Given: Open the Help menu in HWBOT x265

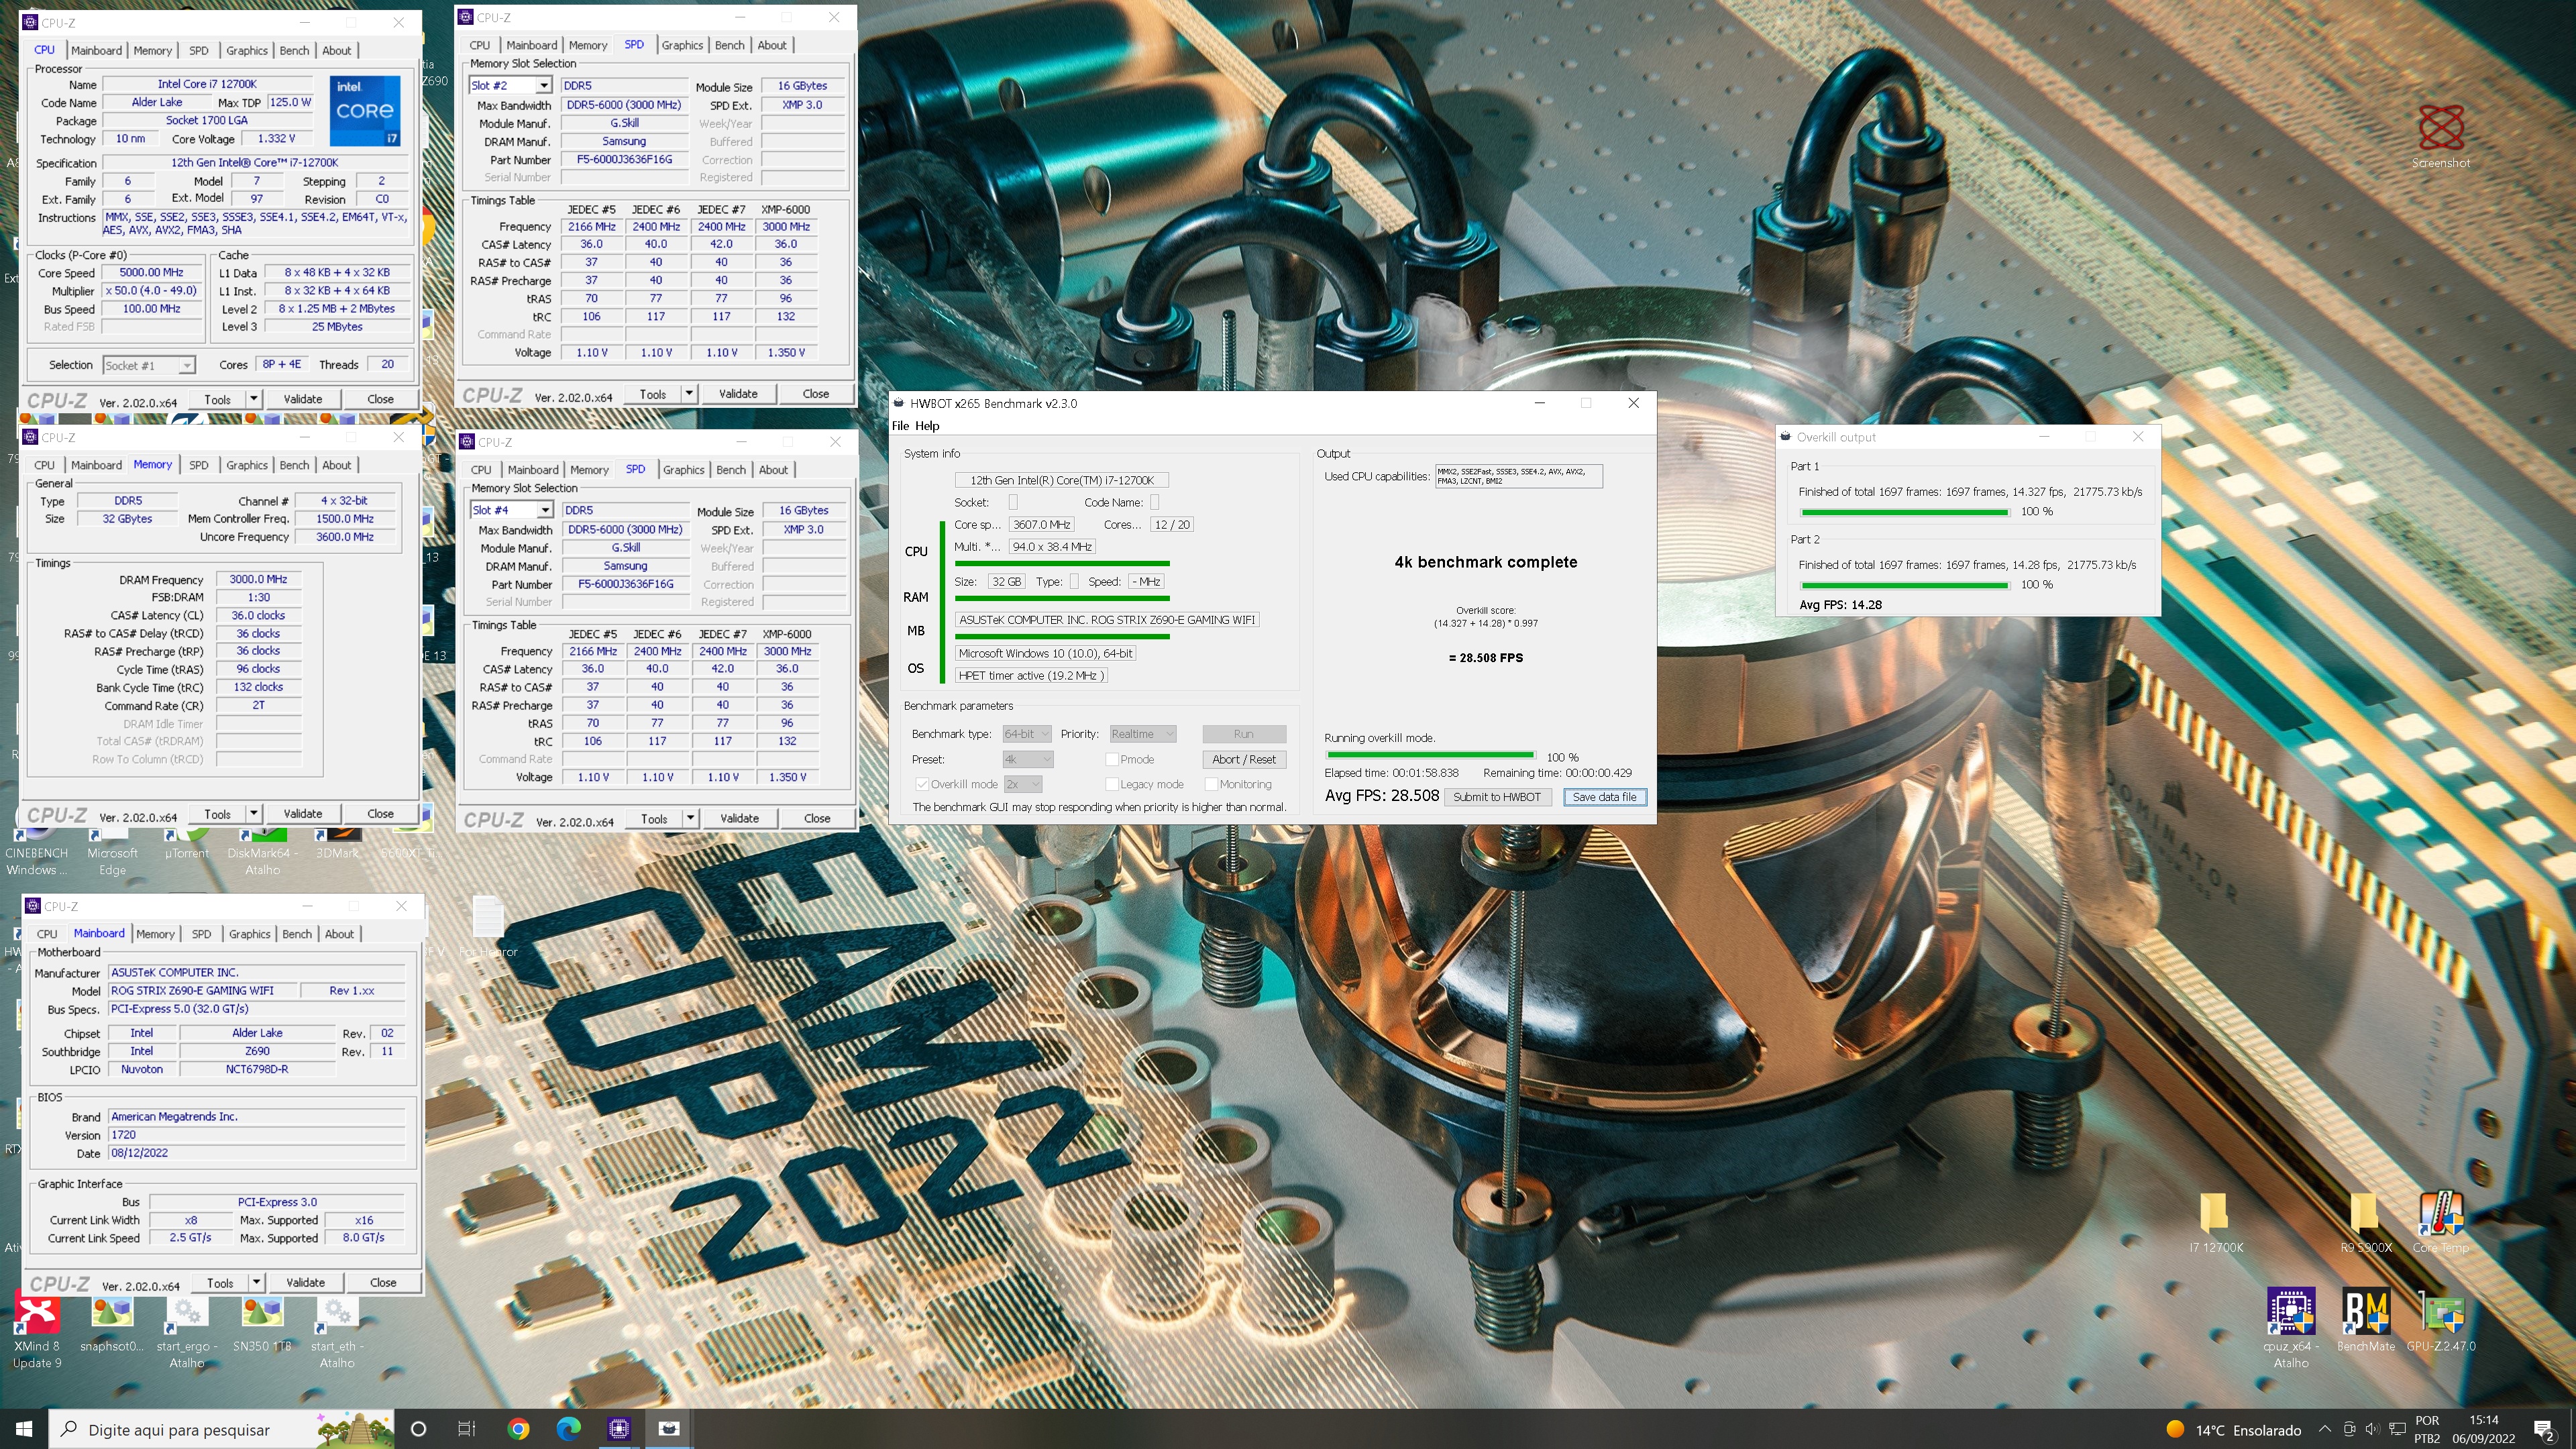Looking at the screenshot, I should pos(927,426).
